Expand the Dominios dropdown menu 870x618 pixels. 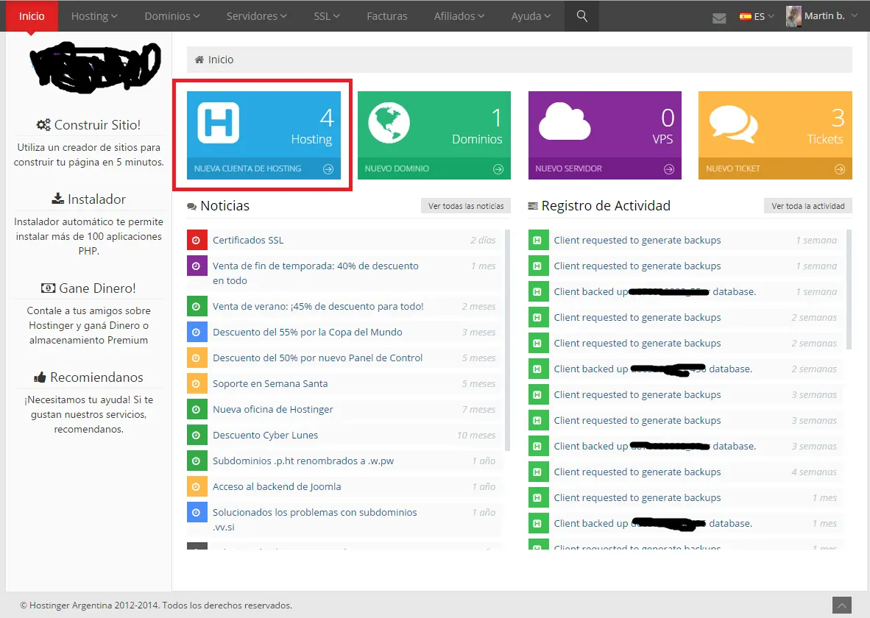(x=172, y=16)
